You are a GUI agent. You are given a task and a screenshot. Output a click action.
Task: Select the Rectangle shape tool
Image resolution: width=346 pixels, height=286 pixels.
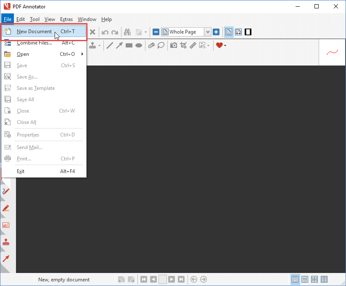[129, 45]
